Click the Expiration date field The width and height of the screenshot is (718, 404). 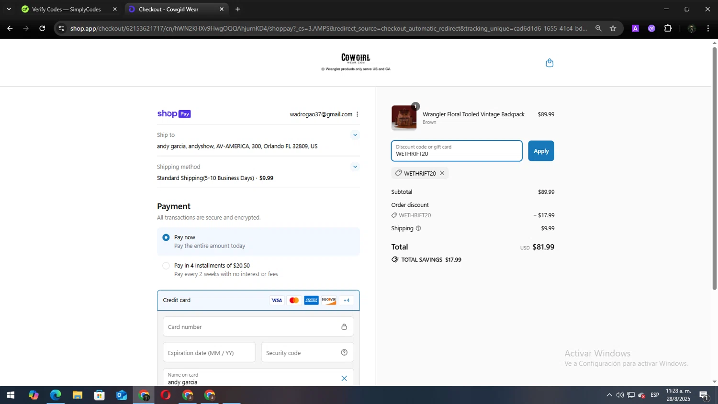209,353
